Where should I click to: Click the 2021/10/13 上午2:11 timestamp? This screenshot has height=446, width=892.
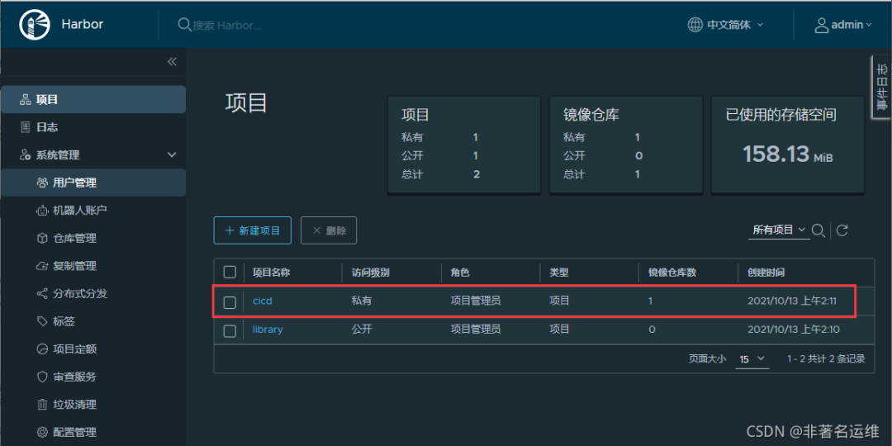coord(792,301)
